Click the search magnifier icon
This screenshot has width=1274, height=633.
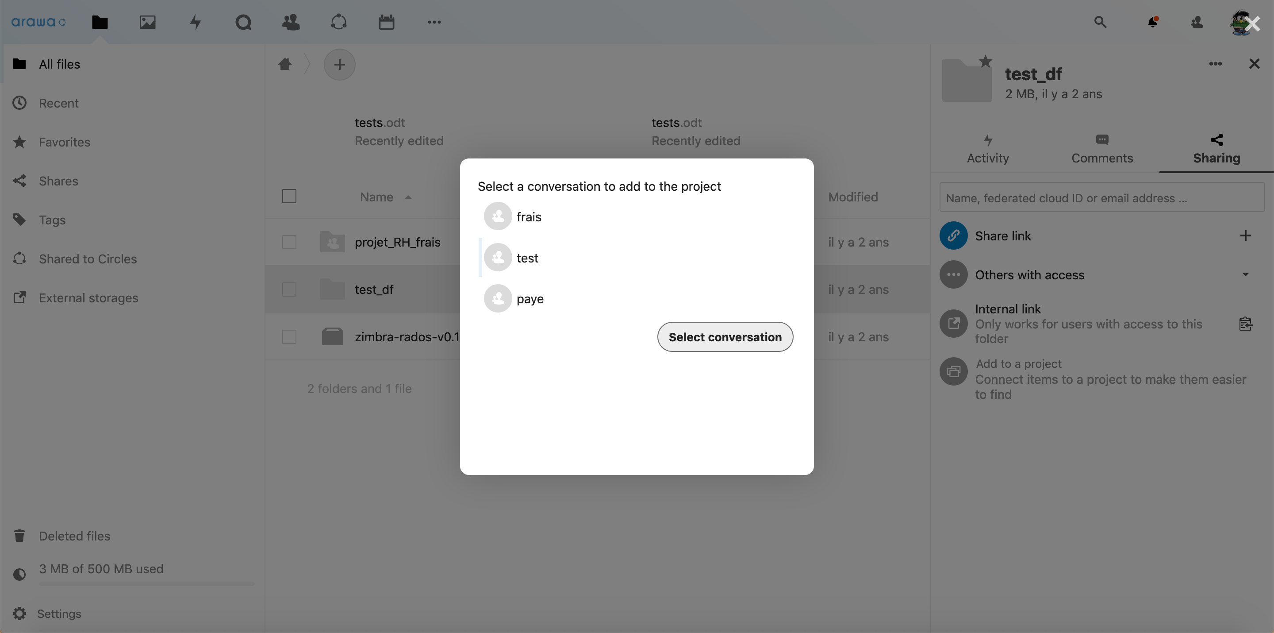click(x=1100, y=22)
